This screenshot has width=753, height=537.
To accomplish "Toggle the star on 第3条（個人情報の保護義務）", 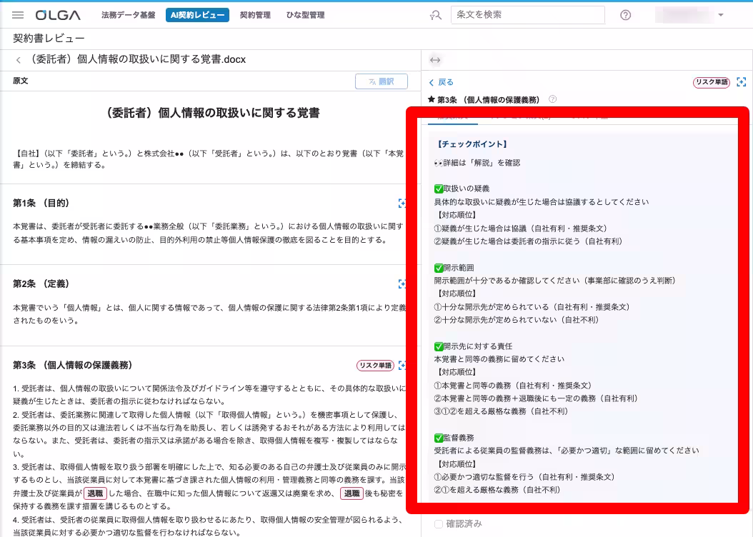I will click(x=431, y=99).
